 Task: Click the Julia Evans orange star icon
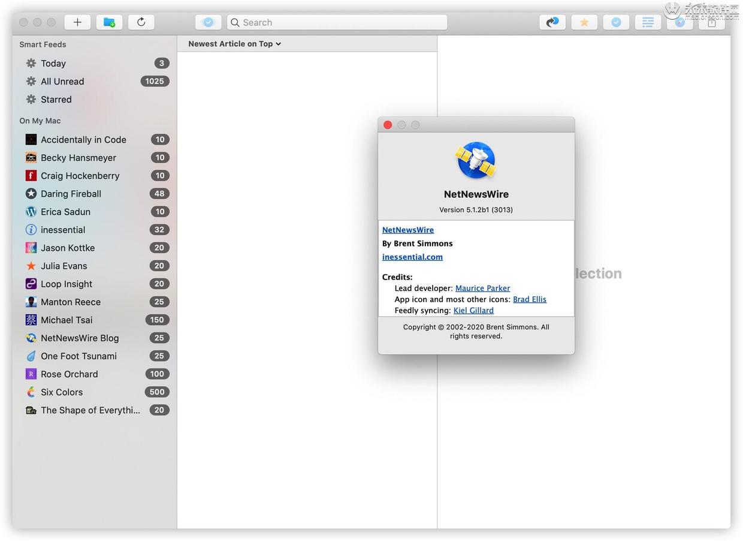31,265
